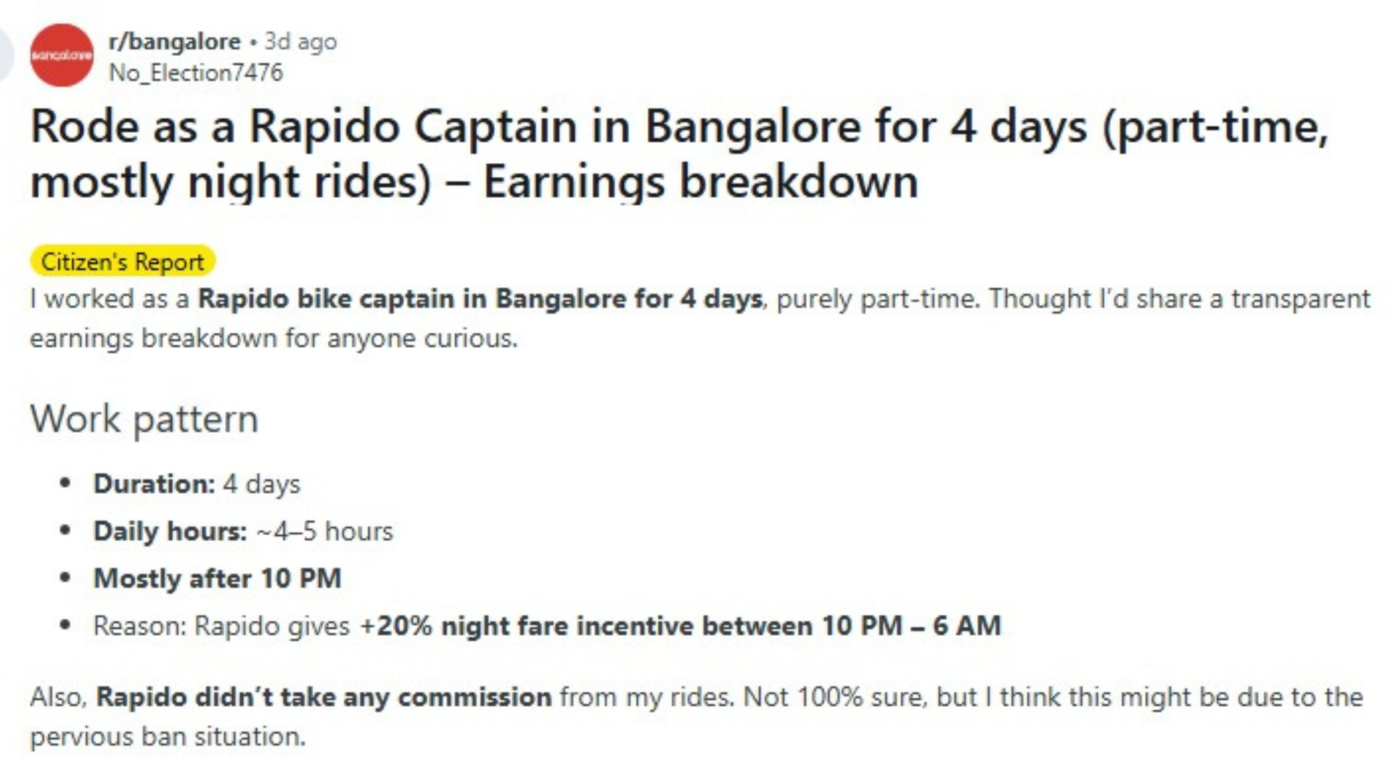
Task: Click the partial back button at left edge
Action: point(6,55)
